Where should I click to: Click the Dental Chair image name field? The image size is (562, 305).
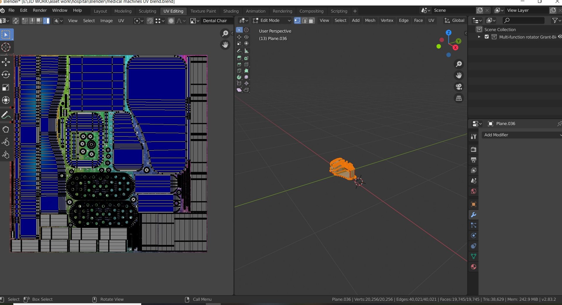[215, 21]
